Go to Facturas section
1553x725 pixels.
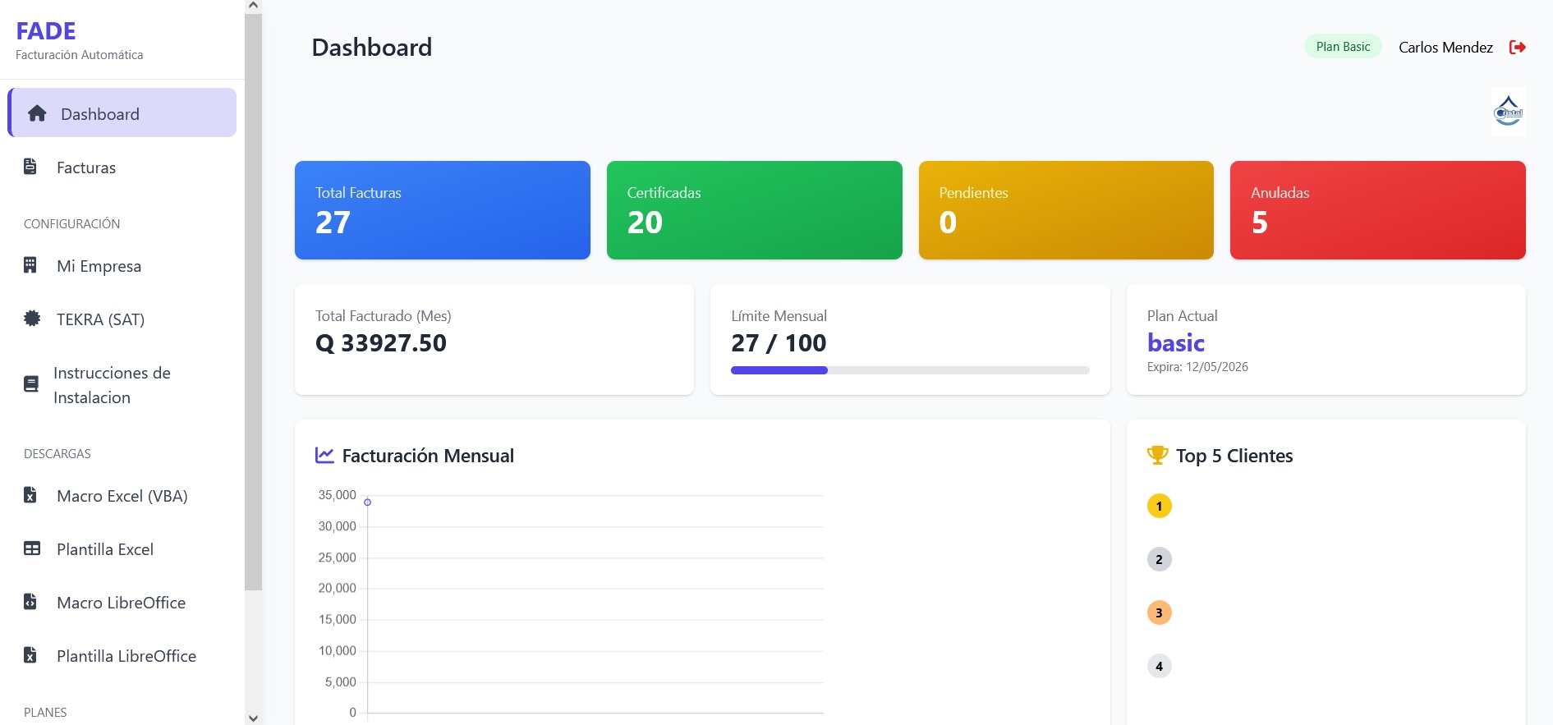[86, 167]
